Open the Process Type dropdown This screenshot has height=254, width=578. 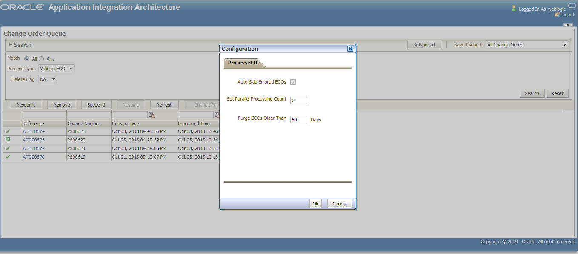point(57,68)
